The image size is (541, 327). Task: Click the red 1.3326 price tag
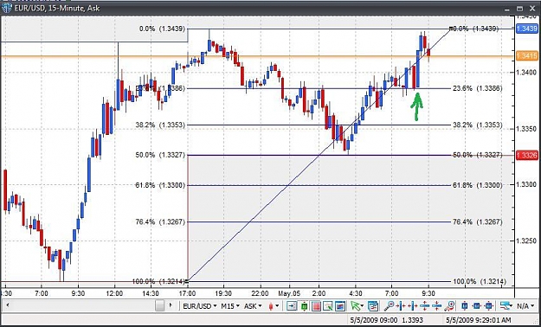[x=527, y=155]
